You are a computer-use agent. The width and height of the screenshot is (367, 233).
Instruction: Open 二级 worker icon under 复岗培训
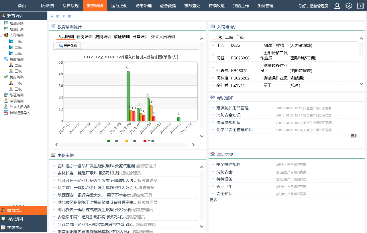tap(11, 83)
